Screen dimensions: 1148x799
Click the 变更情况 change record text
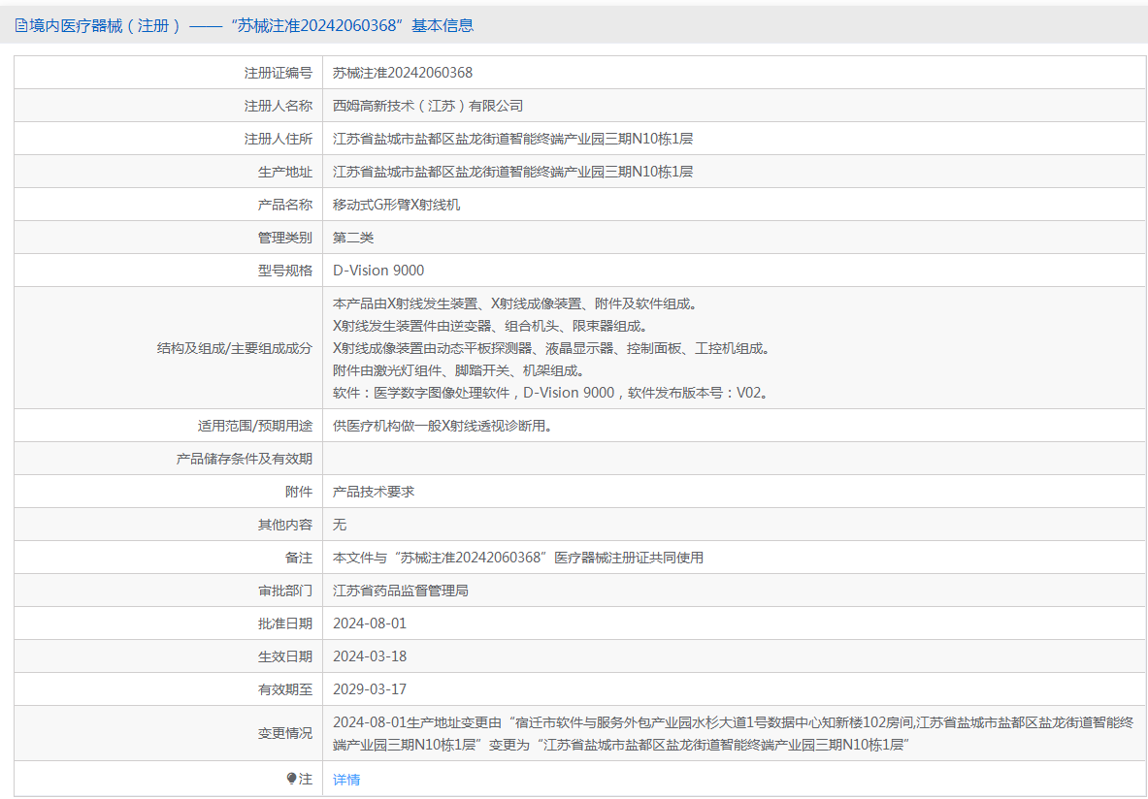coord(732,733)
